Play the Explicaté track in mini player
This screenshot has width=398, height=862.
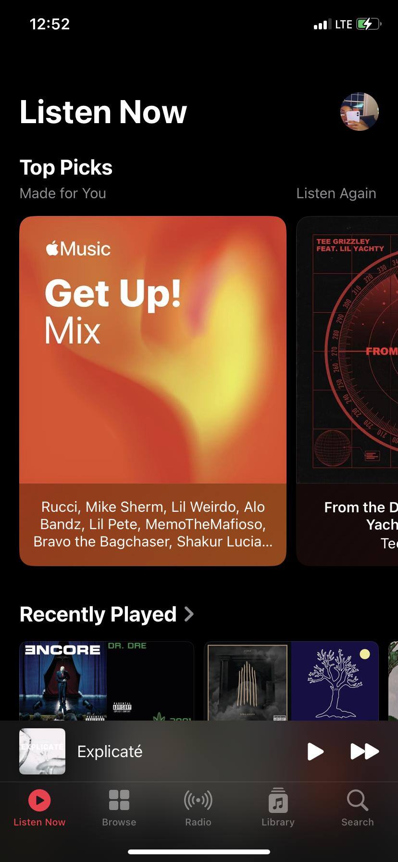[x=315, y=751]
